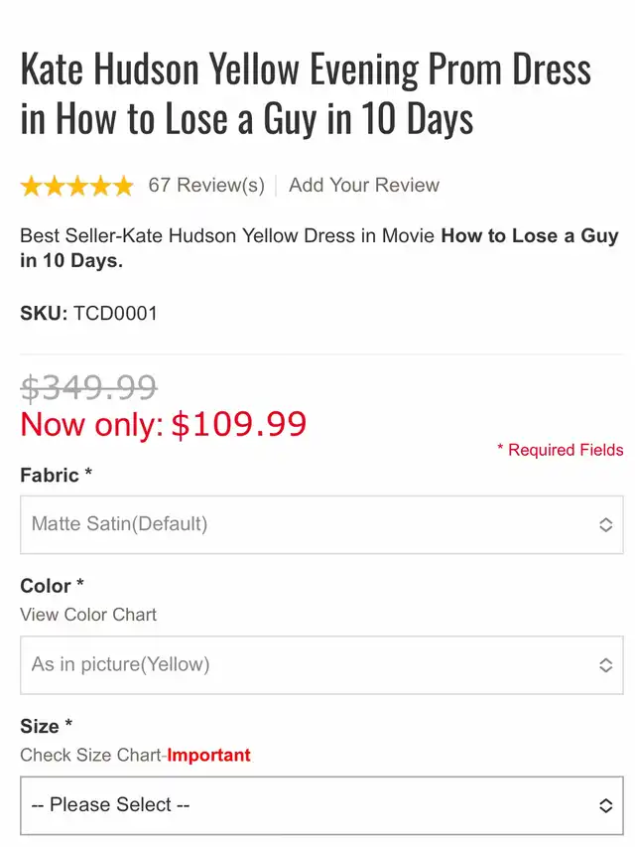This screenshot has width=635, height=847.
Task: Click the second yellow rating star
Action: click(x=54, y=186)
